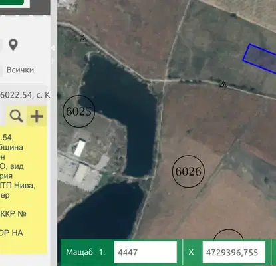Click the triangle survey marker near the lake
This screenshot has width=276, height=266.
[83, 39]
